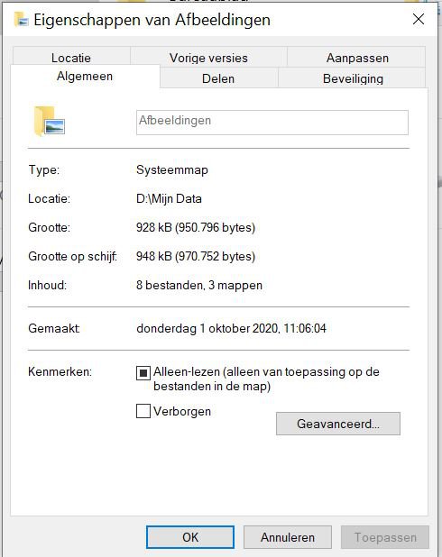Click the D:\Mijn Data location text
The image size is (442, 557).
(x=169, y=198)
